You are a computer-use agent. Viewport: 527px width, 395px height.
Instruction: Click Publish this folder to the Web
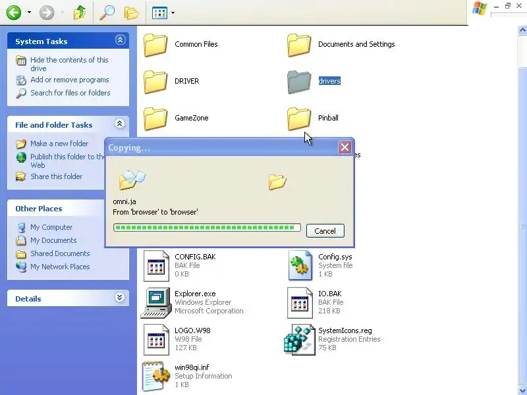pyautogui.click(x=67, y=161)
